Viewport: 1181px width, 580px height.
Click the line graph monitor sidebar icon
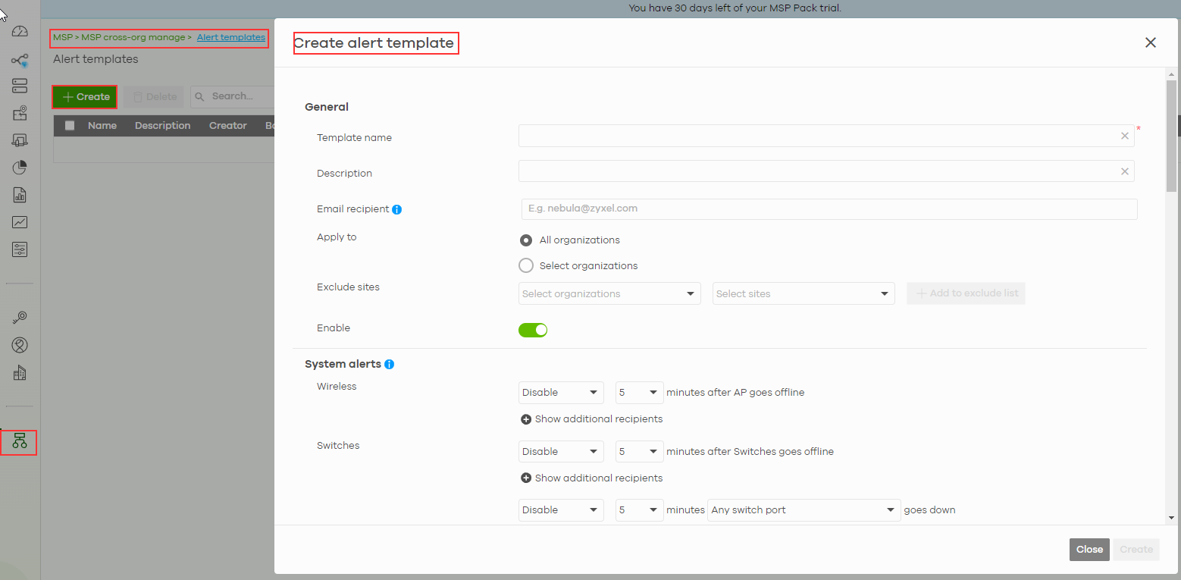[20, 222]
